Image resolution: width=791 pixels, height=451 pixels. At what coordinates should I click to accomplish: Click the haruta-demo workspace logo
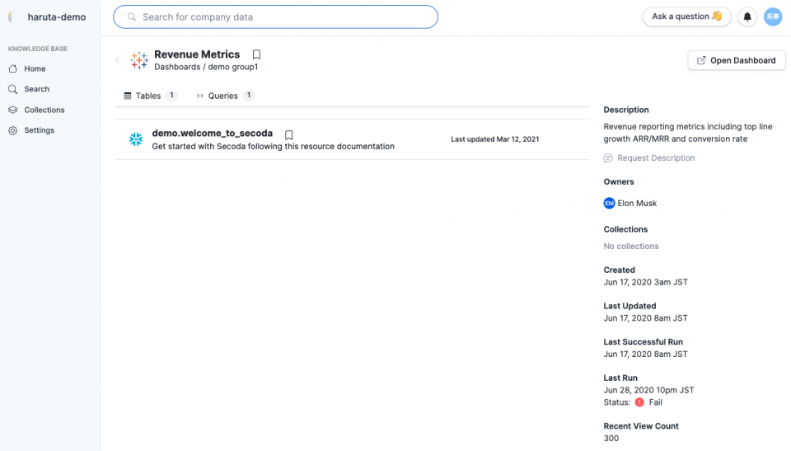[x=12, y=16]
